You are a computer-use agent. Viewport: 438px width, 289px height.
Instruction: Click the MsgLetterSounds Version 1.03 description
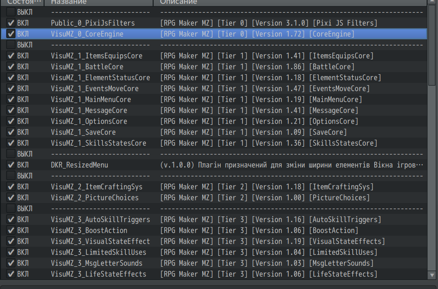click(x=267, y=263)
